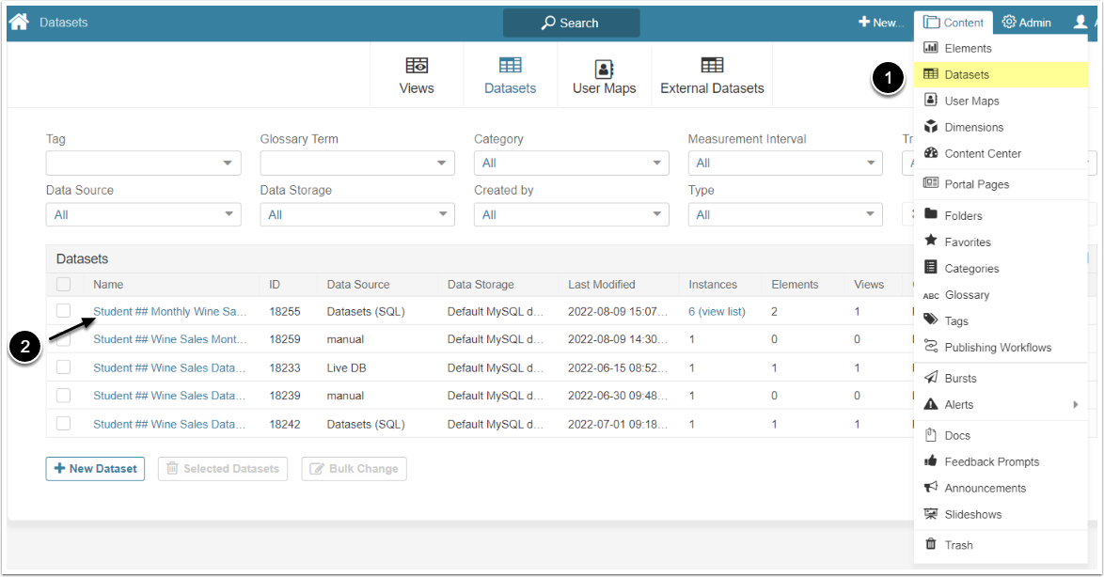The width and height of the screenshot is (1104, 577).
Task: Open Favorites star item in menu
Action: pos(931,242)
